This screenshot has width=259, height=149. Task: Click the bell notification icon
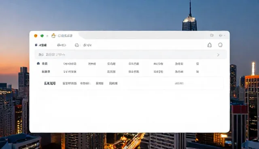point(210,45)
